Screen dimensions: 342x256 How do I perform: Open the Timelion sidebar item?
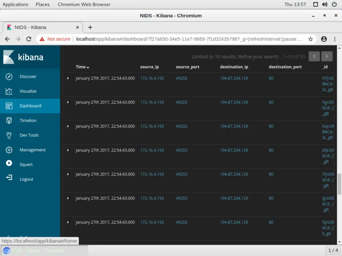pyautogui.click(x=28, y=120)
